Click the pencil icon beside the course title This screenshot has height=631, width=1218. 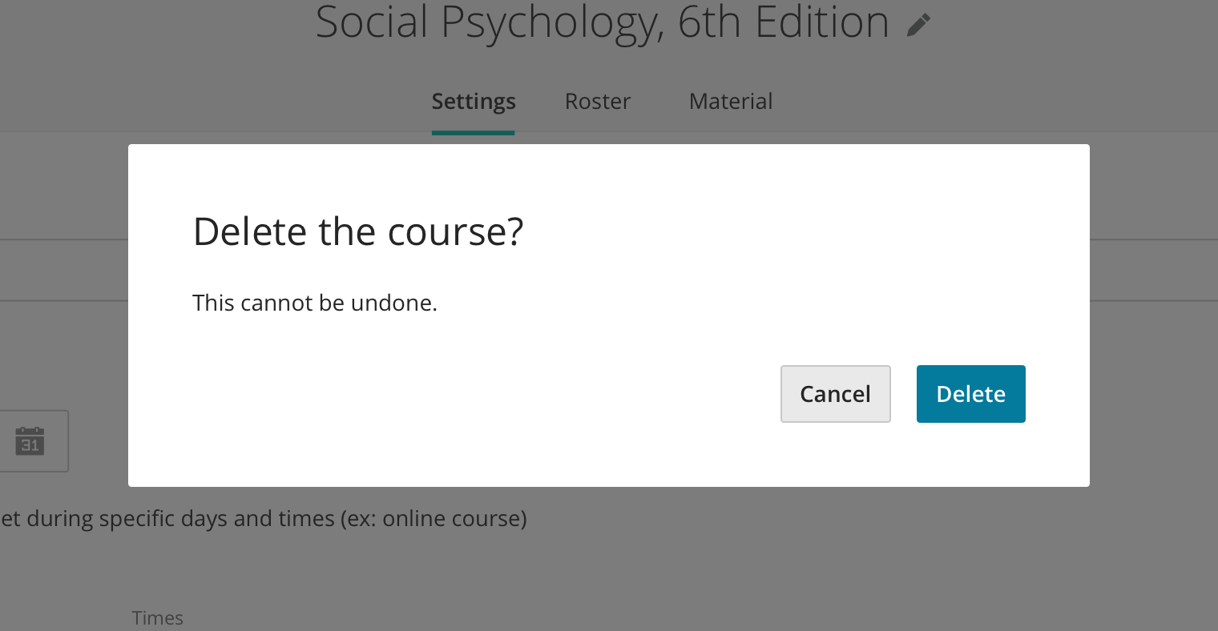click(918, 26)
